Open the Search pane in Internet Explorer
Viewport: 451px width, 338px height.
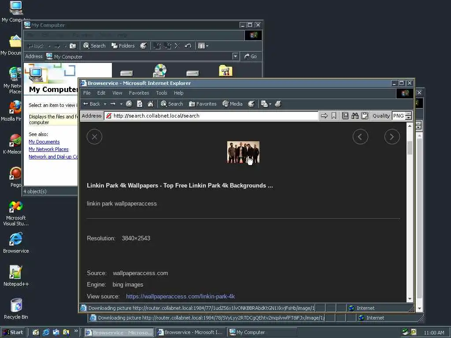tap(172, 104)
